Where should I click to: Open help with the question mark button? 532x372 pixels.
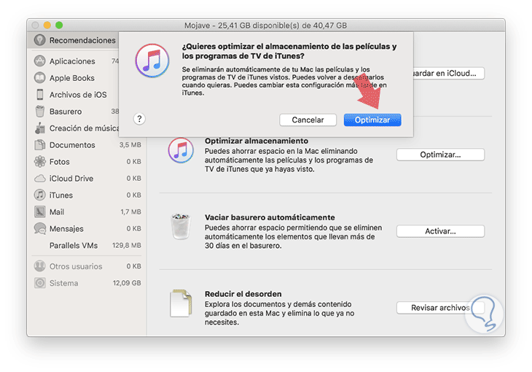pyautogui.click(x=139, y=119)
